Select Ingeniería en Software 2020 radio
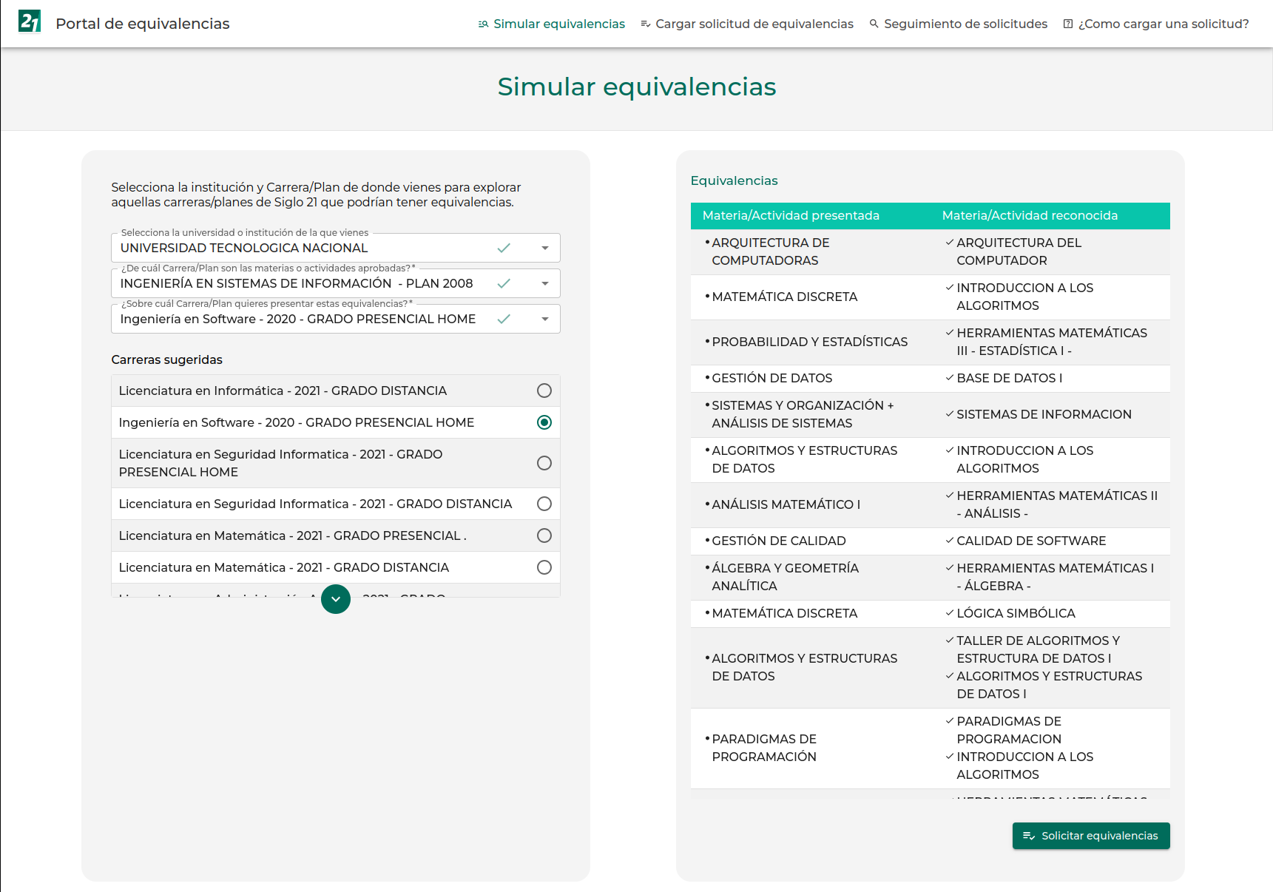 click(x=544, y=422)
